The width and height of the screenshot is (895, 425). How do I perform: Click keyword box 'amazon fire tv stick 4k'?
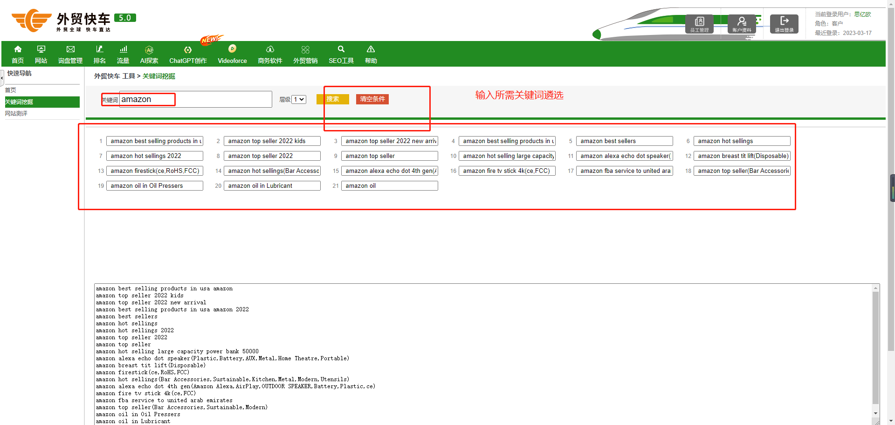point(507,171)
